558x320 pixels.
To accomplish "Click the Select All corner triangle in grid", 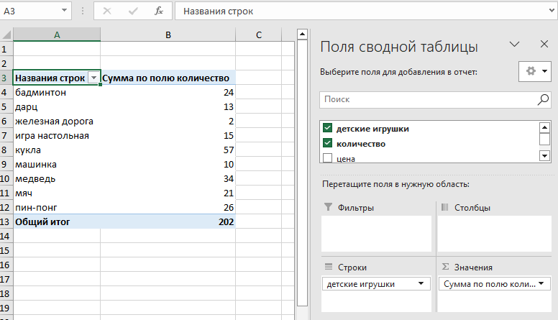I will 6,35.
